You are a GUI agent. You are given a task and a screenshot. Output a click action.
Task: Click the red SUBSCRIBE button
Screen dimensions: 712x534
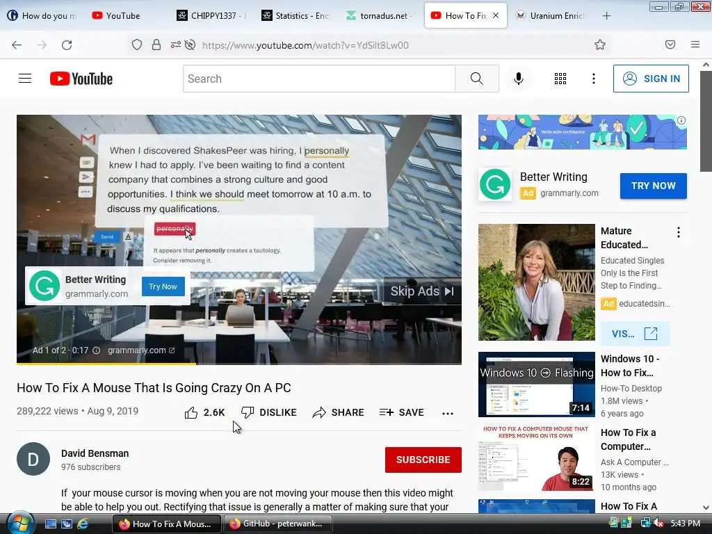coord(423,460)
